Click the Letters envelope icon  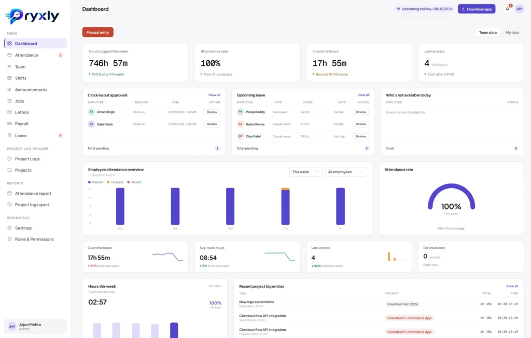click(x=9, y=112)
